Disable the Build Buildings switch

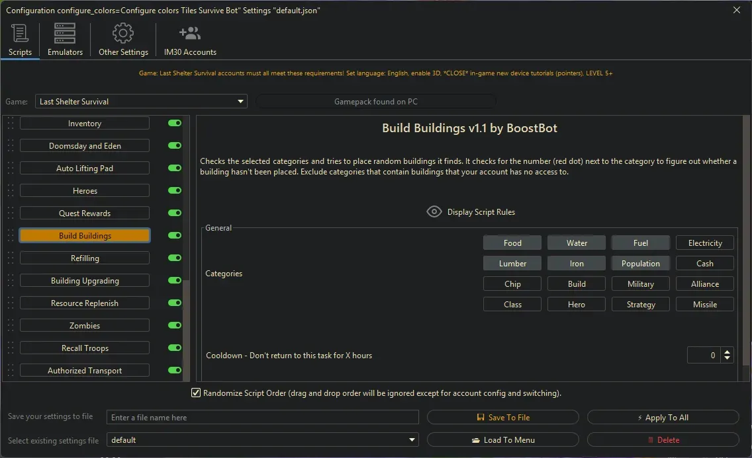pos(175,235)
